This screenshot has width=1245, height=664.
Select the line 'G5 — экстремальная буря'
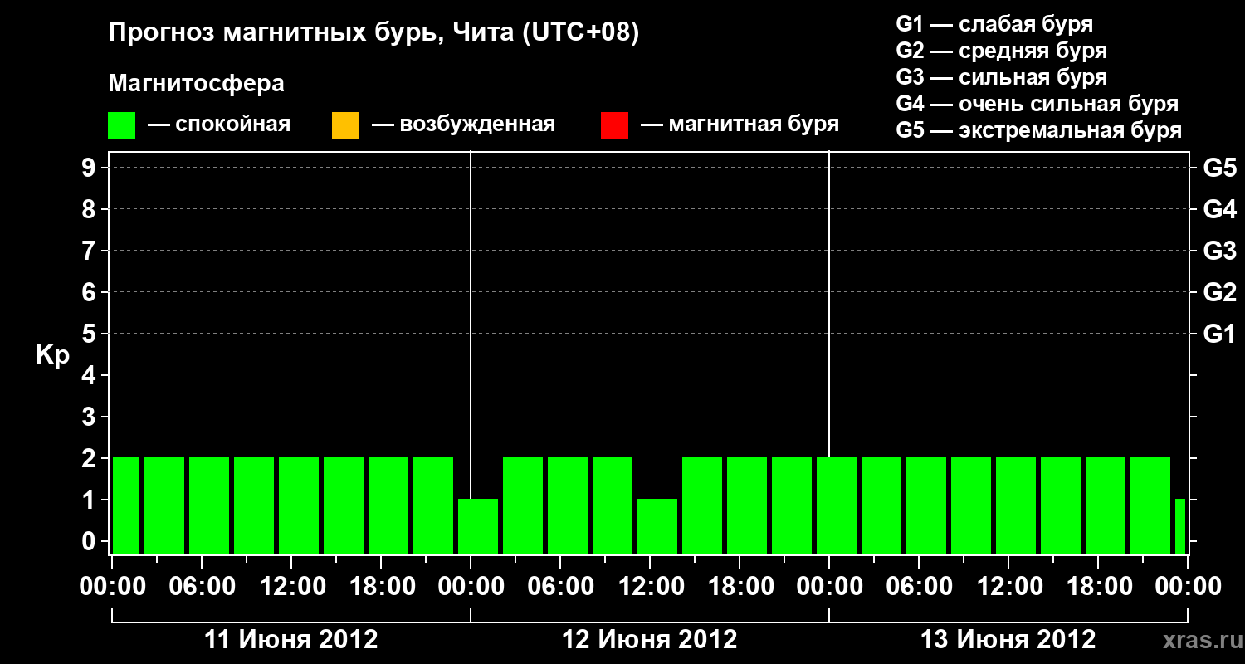[1039, 130]
